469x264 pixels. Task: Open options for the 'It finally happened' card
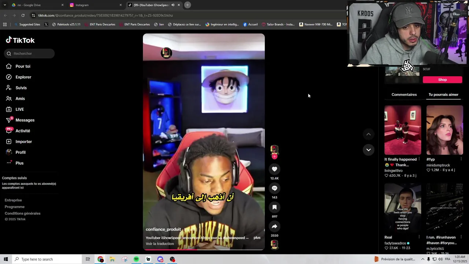(x=419, y=159)
